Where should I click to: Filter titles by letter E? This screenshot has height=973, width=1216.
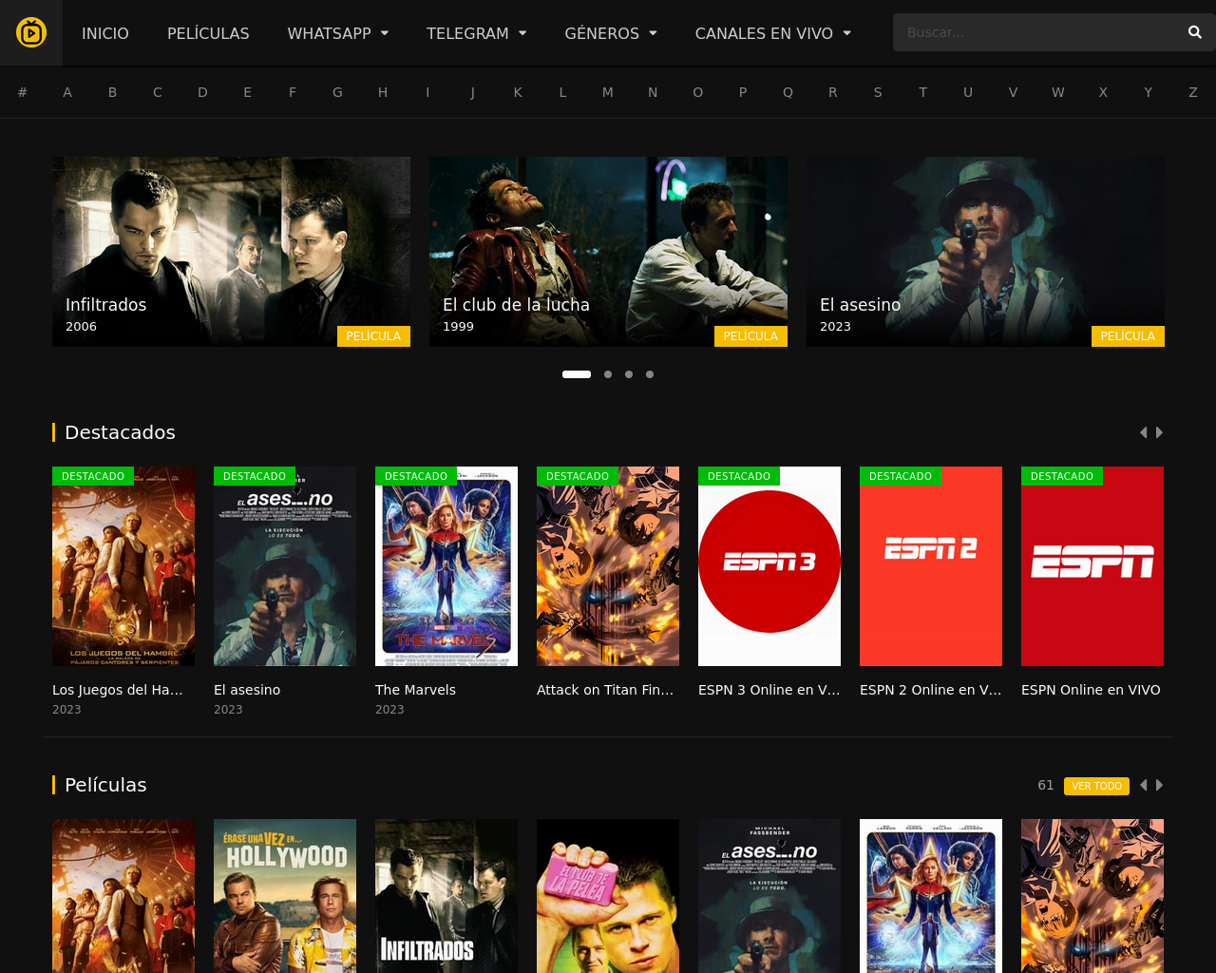[x=248, y=92]
